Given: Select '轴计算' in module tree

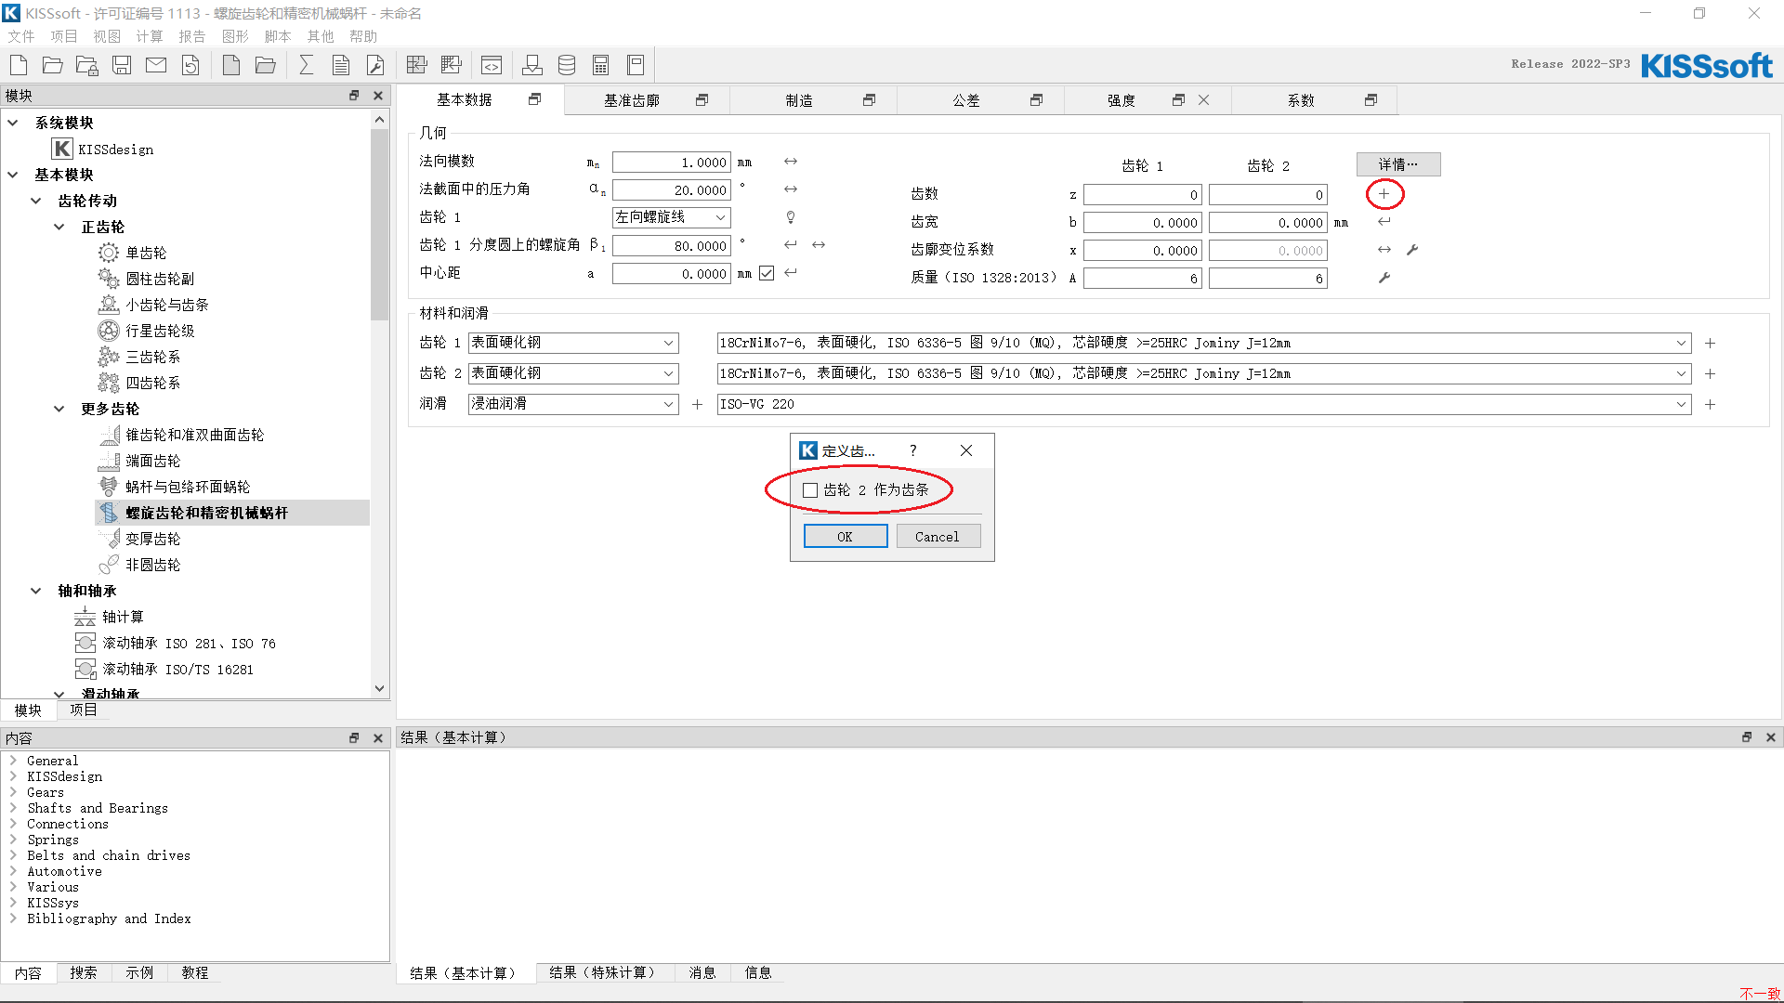Looking at the screenshot, I should coord(123,617).
